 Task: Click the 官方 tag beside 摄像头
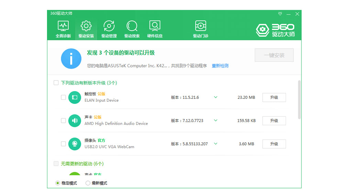(x=101, y=140)
